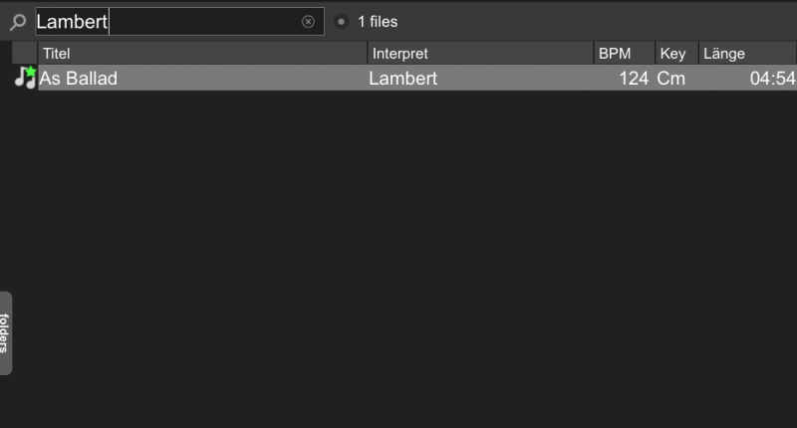The image size is (797, 428).
Task: Click the 124 BPM value
Action: 634,79
